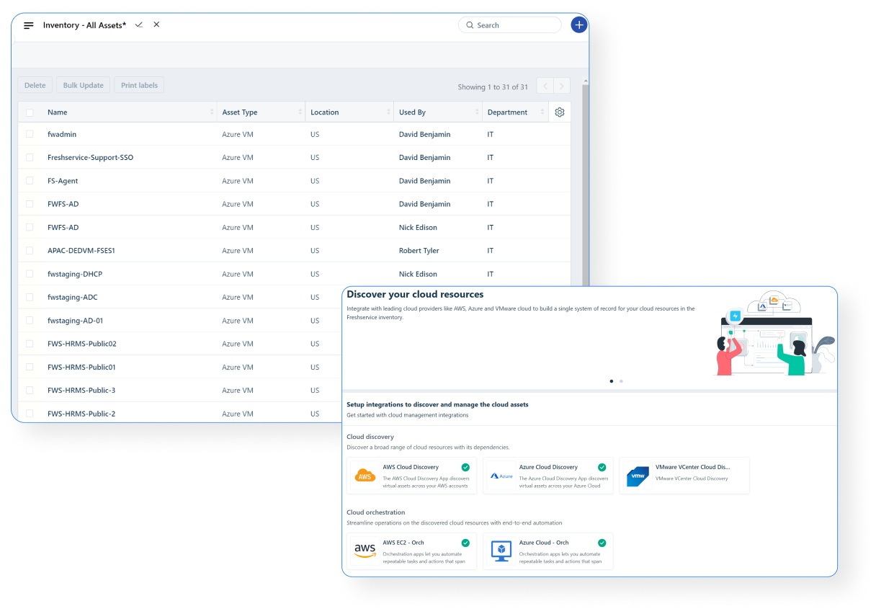The image size is (876, 614).
Task: Select the Azure Cloud - Orch integration
Action: (547, 551)
